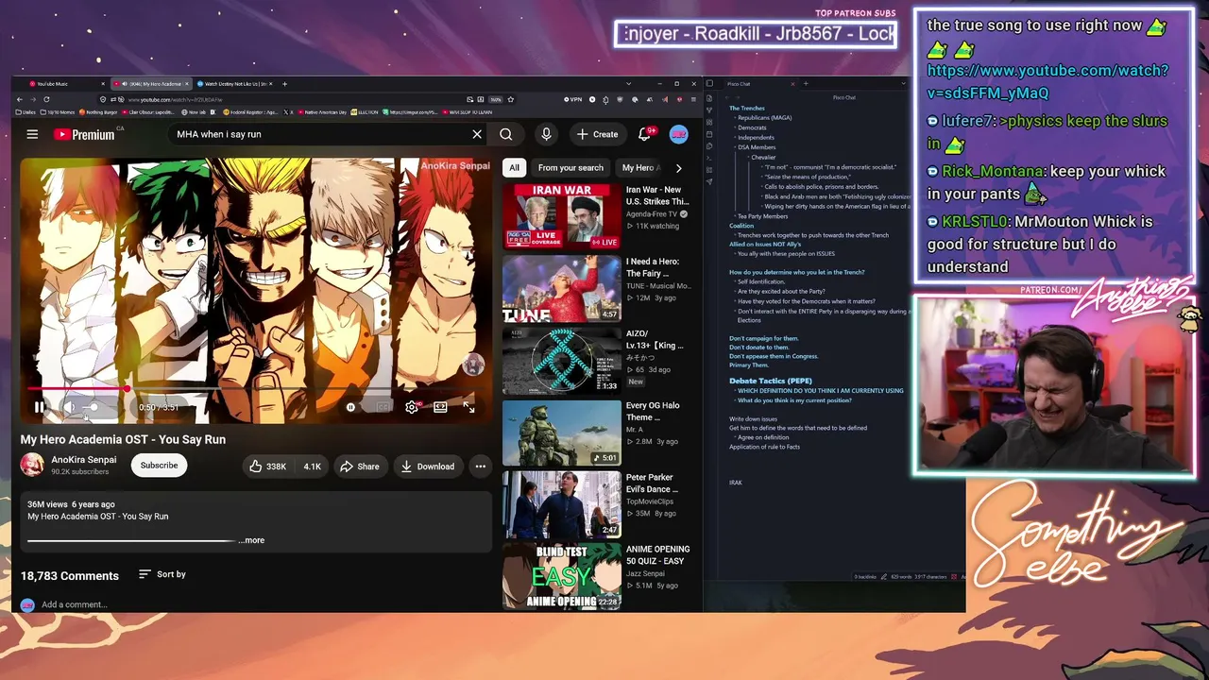
Task: Toggle autoplay switch in the player
Action: (x=350, y=407)
